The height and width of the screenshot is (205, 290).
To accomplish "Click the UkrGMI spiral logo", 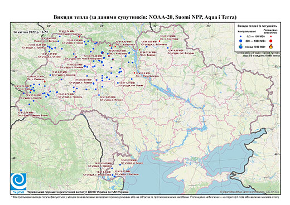I will [x=18, y=182].
